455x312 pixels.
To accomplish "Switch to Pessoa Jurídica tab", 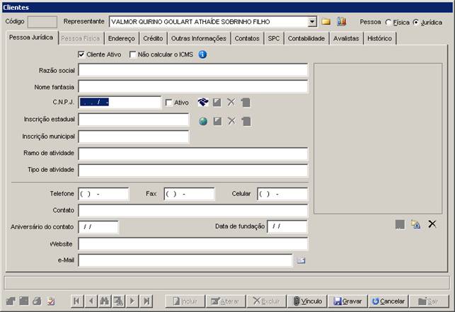I will click(x=32, y=37).
